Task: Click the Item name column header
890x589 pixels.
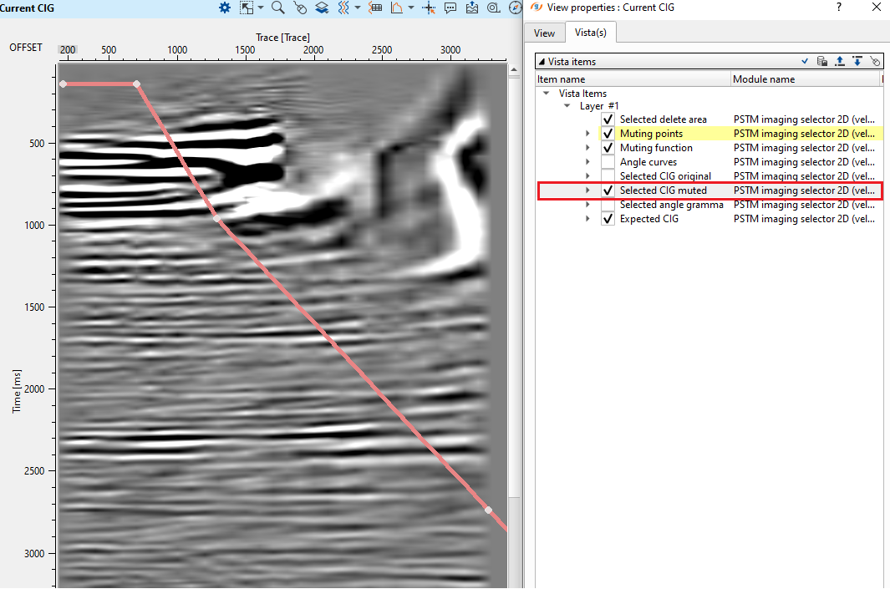Action: tap(633, 79)
